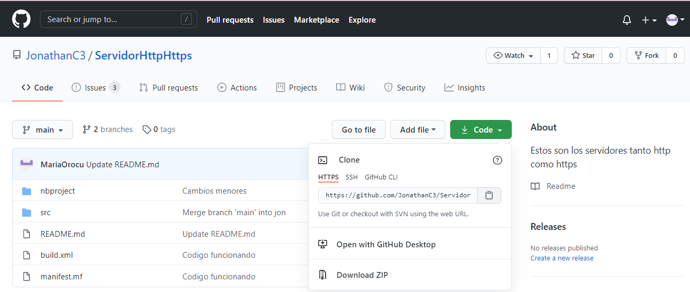Focus the Search or jump to field

[118, 19]
